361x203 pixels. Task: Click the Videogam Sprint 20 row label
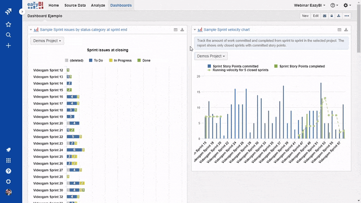click(x=48, y=123)
